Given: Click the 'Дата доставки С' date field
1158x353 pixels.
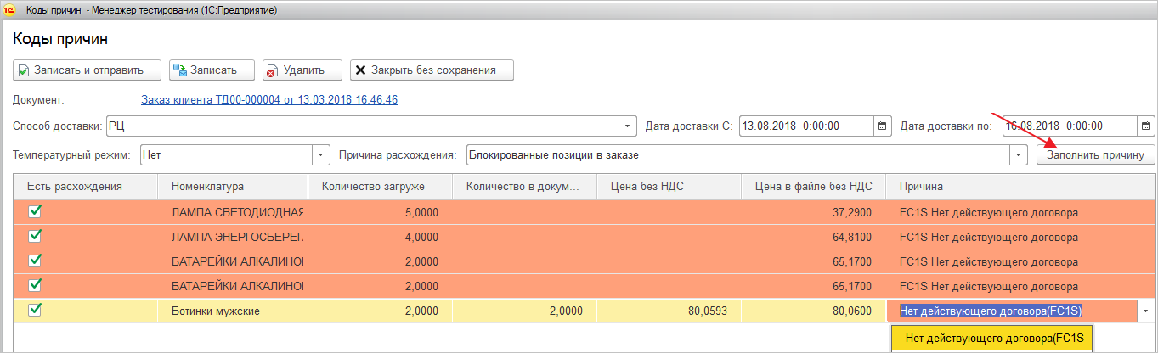Looking at the screenshot, I should [x=805, y=126].
